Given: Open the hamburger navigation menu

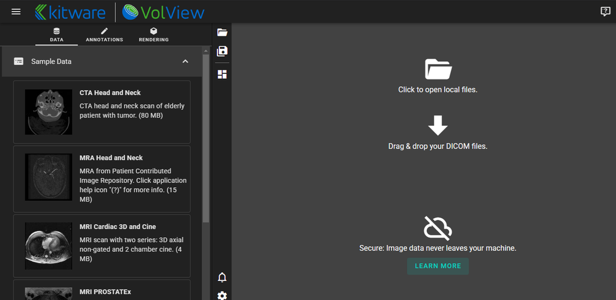Looking at the screenshot, I should [16, 12].
